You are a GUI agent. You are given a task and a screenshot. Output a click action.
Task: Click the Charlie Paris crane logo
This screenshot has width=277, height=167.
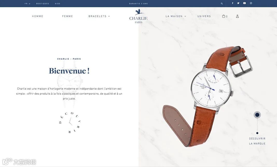[138, 16]
